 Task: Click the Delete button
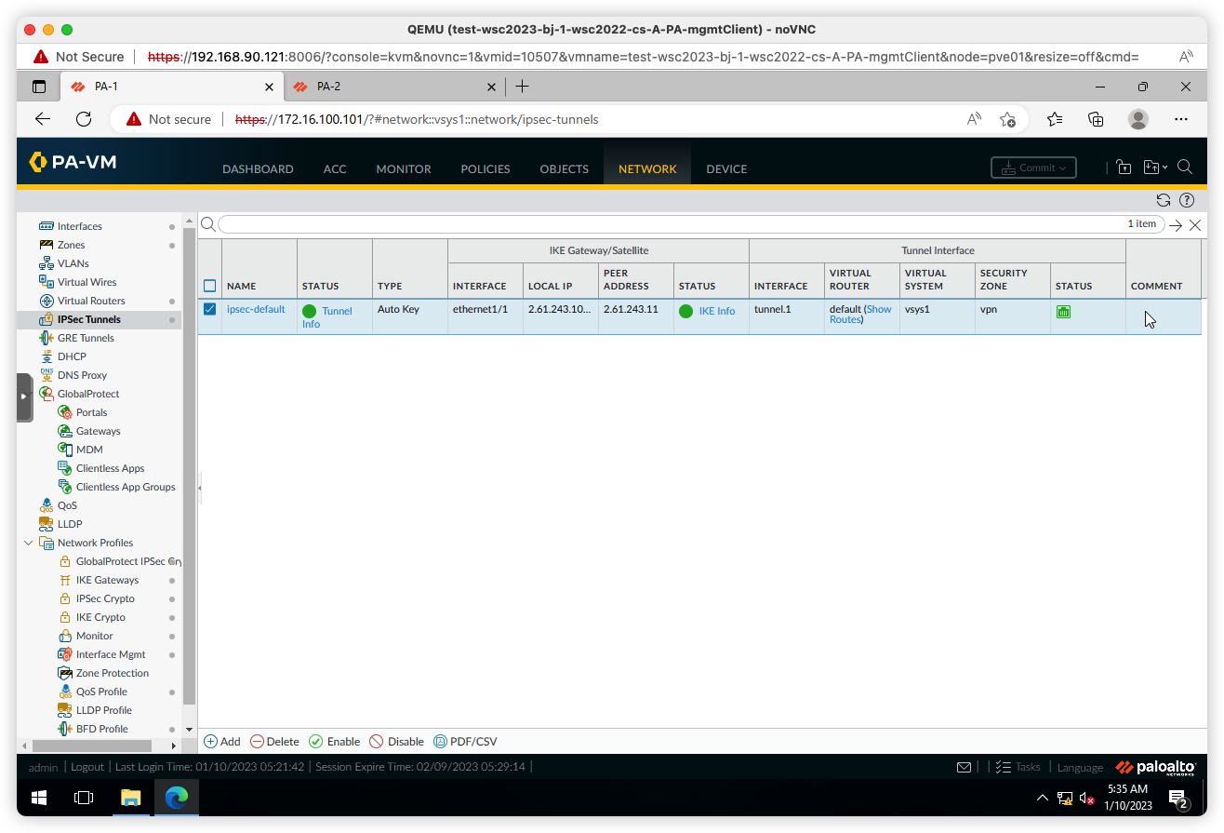pos(274,742)
